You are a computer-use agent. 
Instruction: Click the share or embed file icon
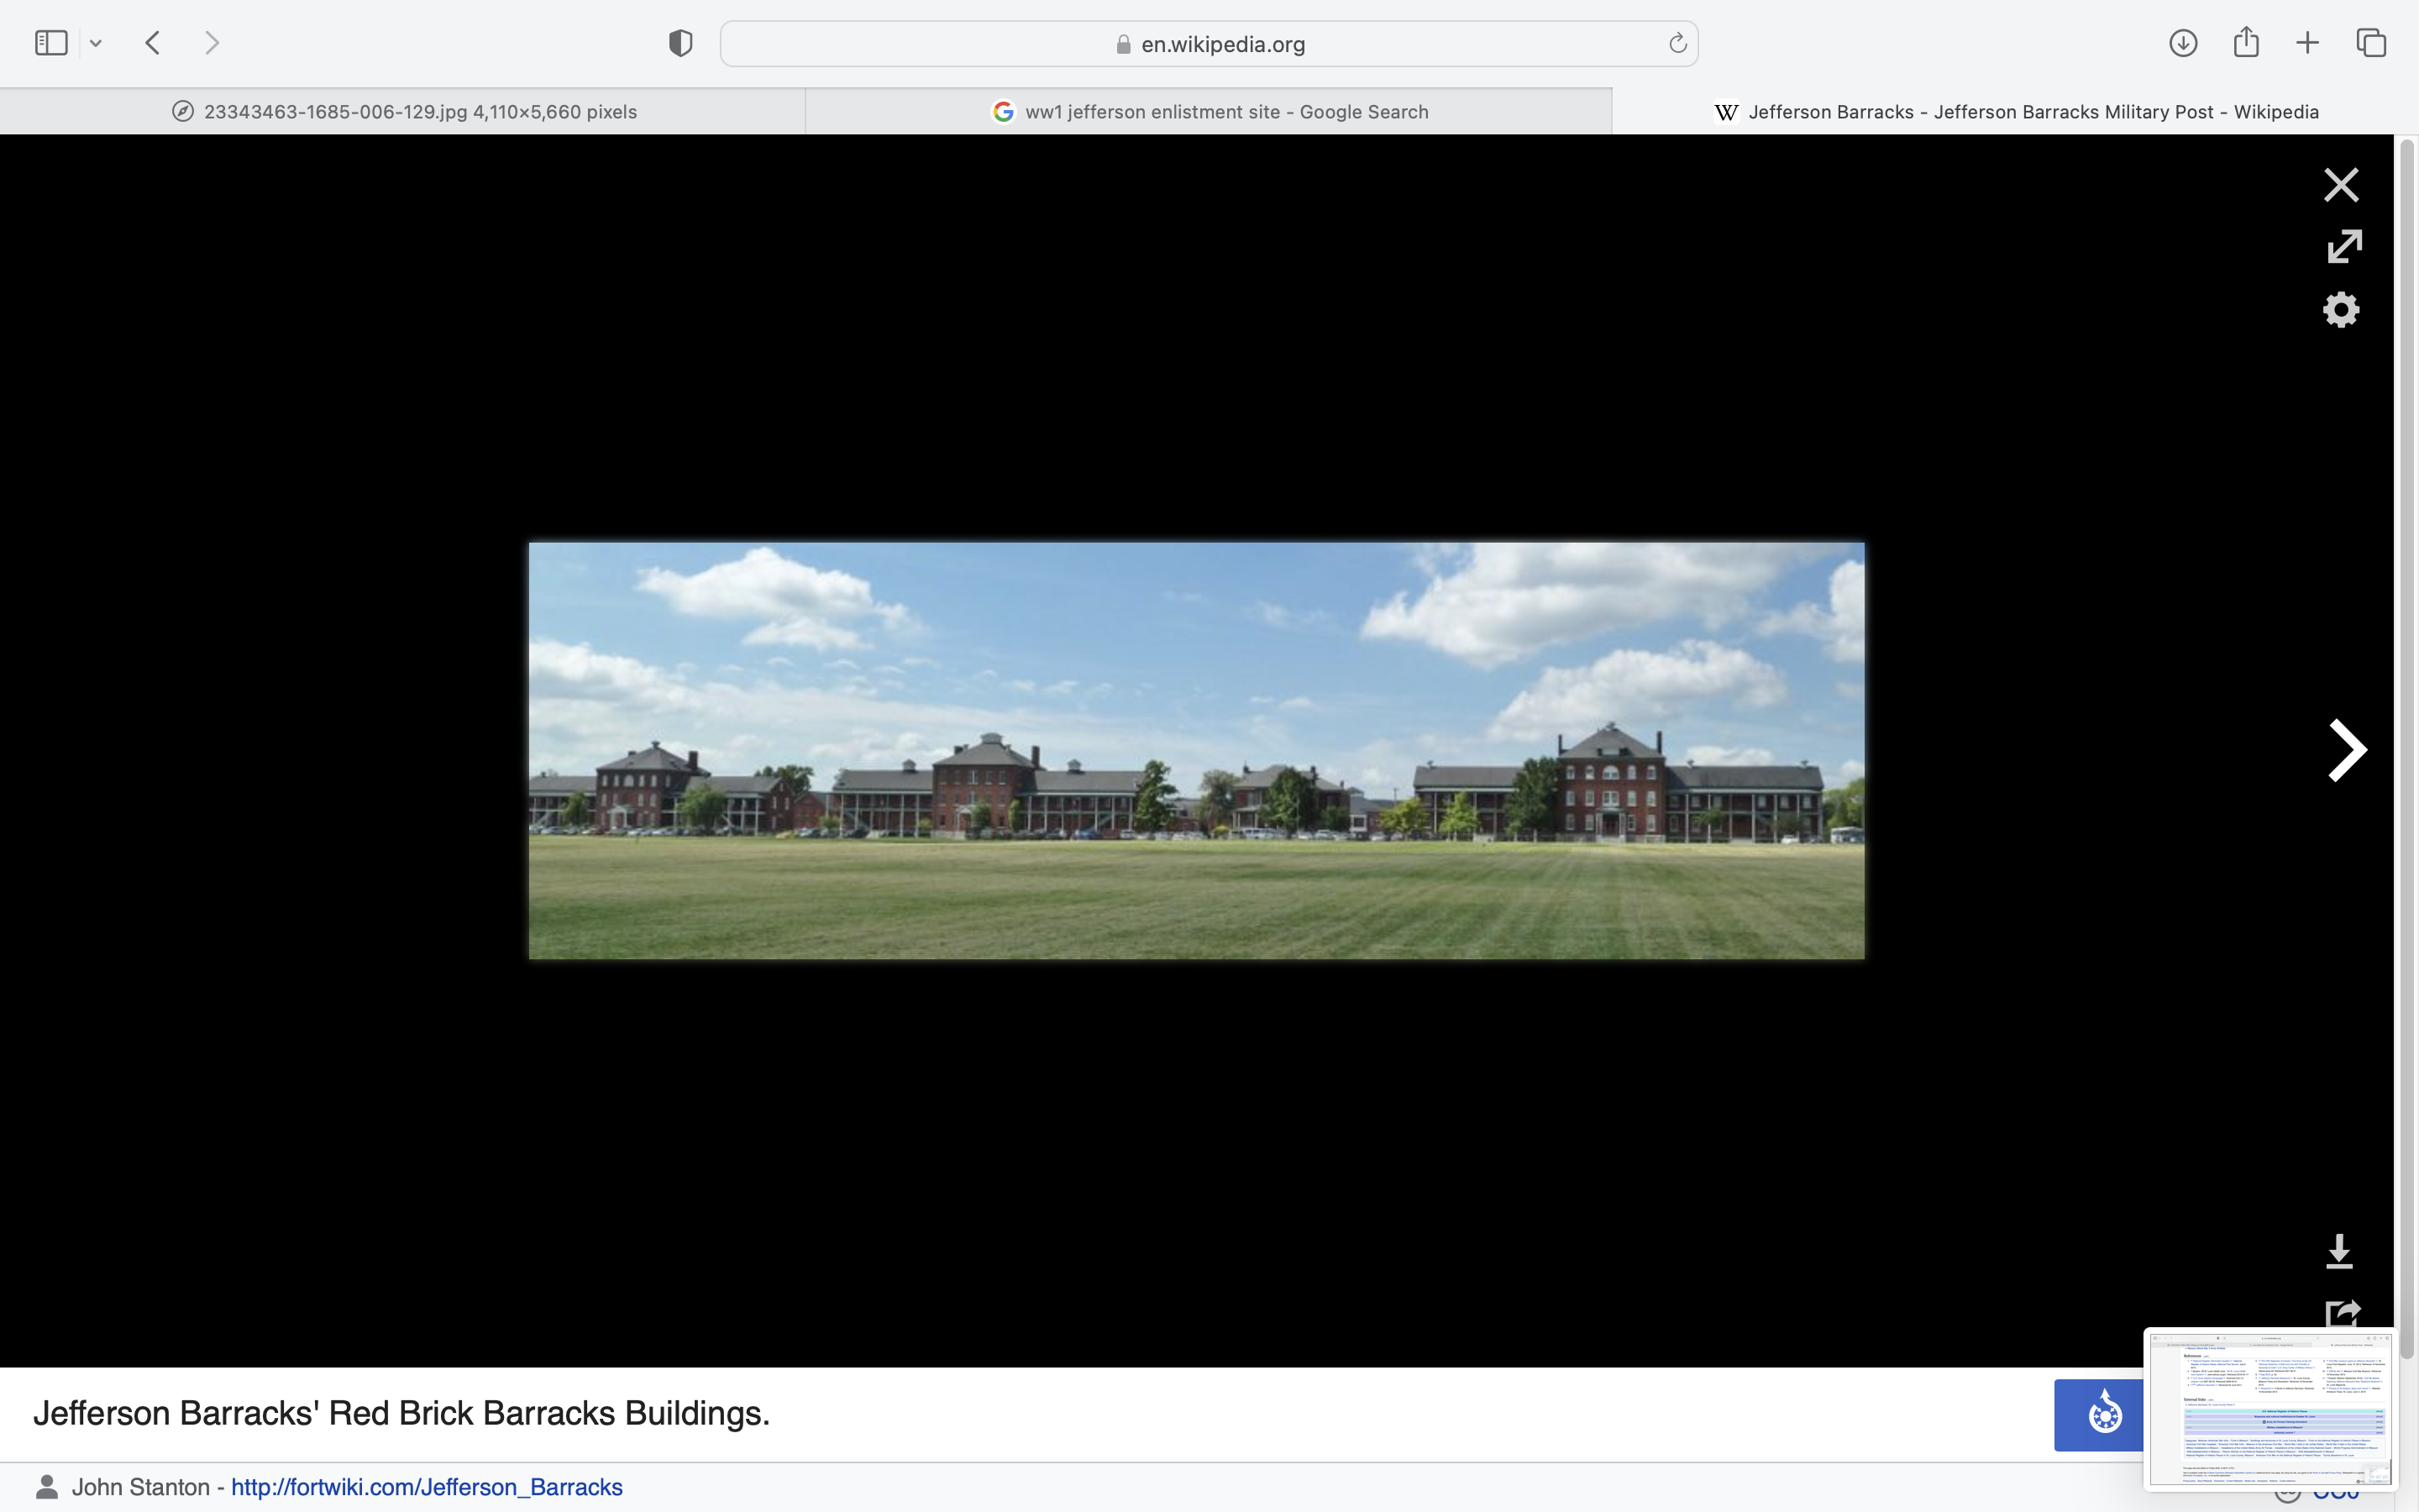tap(2341, 1313)
